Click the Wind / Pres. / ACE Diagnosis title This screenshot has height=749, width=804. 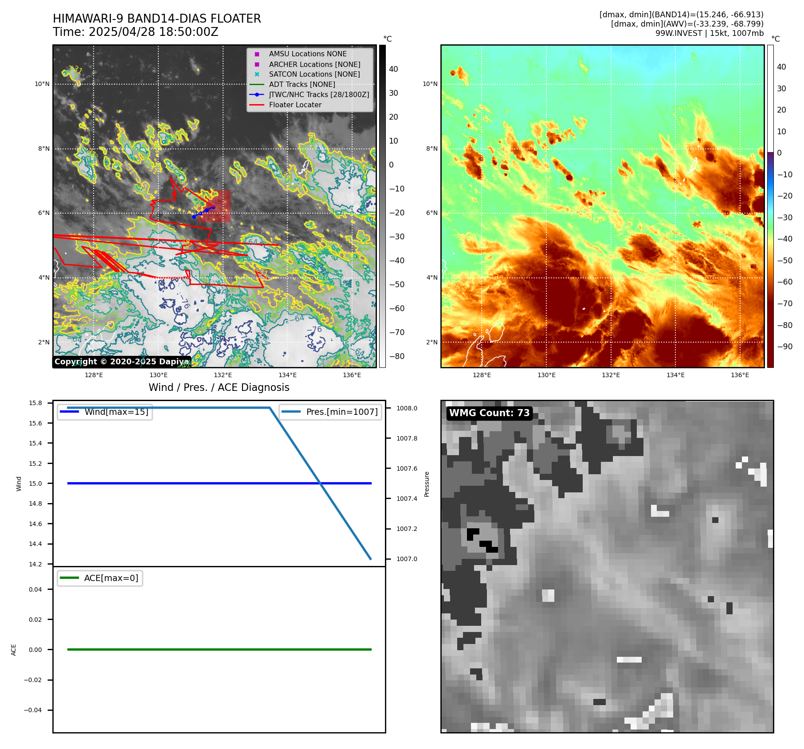point(219,387)
